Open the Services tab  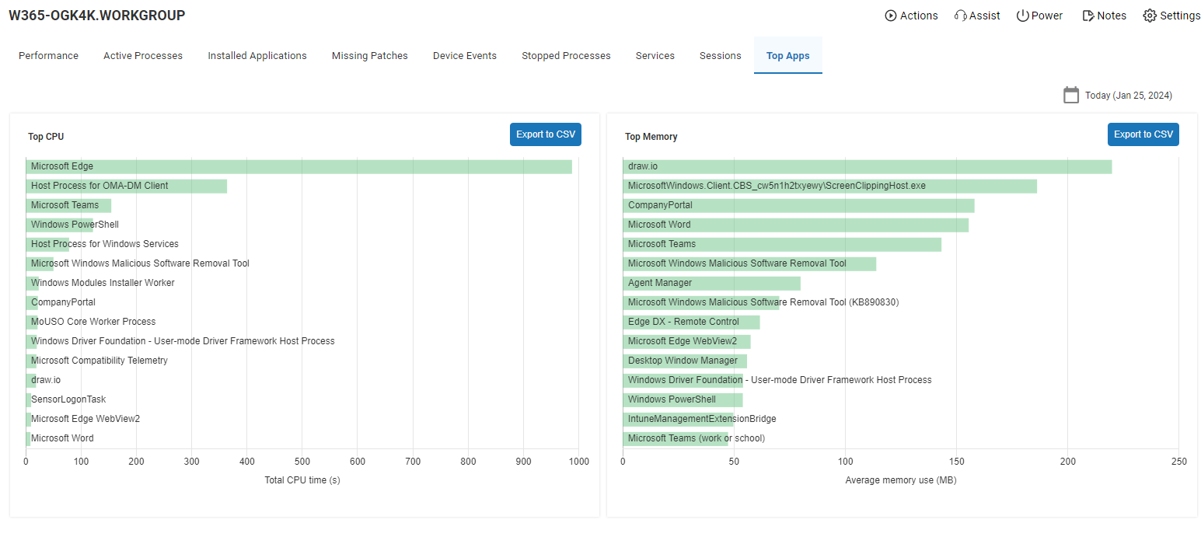tap(655, 55)
